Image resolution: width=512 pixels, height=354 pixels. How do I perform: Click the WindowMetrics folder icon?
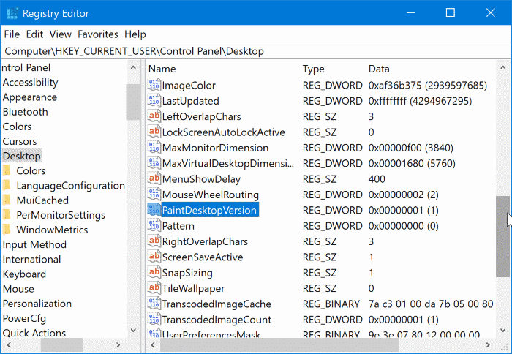pos(7,230)
